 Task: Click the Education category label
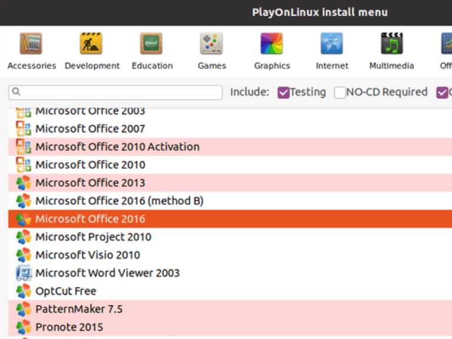click(x=152, y=66)
